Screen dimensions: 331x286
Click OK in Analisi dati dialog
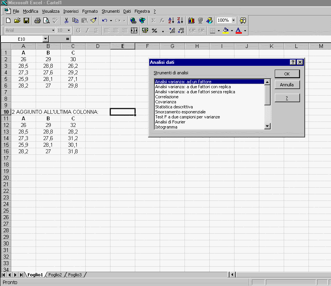[x=287, y=74]
